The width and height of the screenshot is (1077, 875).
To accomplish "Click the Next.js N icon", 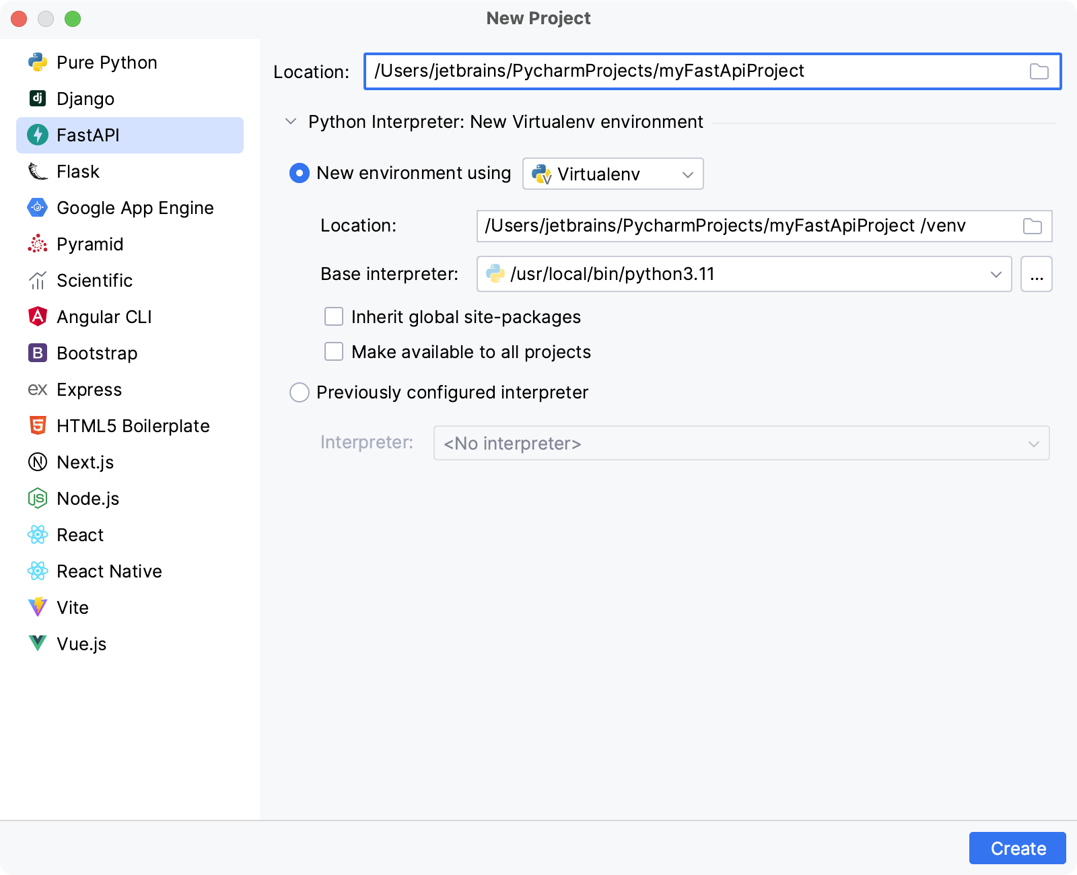I will [38, 462].
